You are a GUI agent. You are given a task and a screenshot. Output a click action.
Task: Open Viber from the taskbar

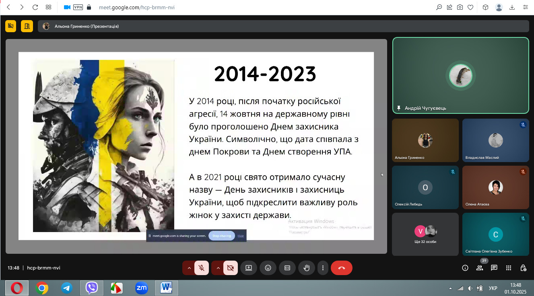(x=92, y=288)
